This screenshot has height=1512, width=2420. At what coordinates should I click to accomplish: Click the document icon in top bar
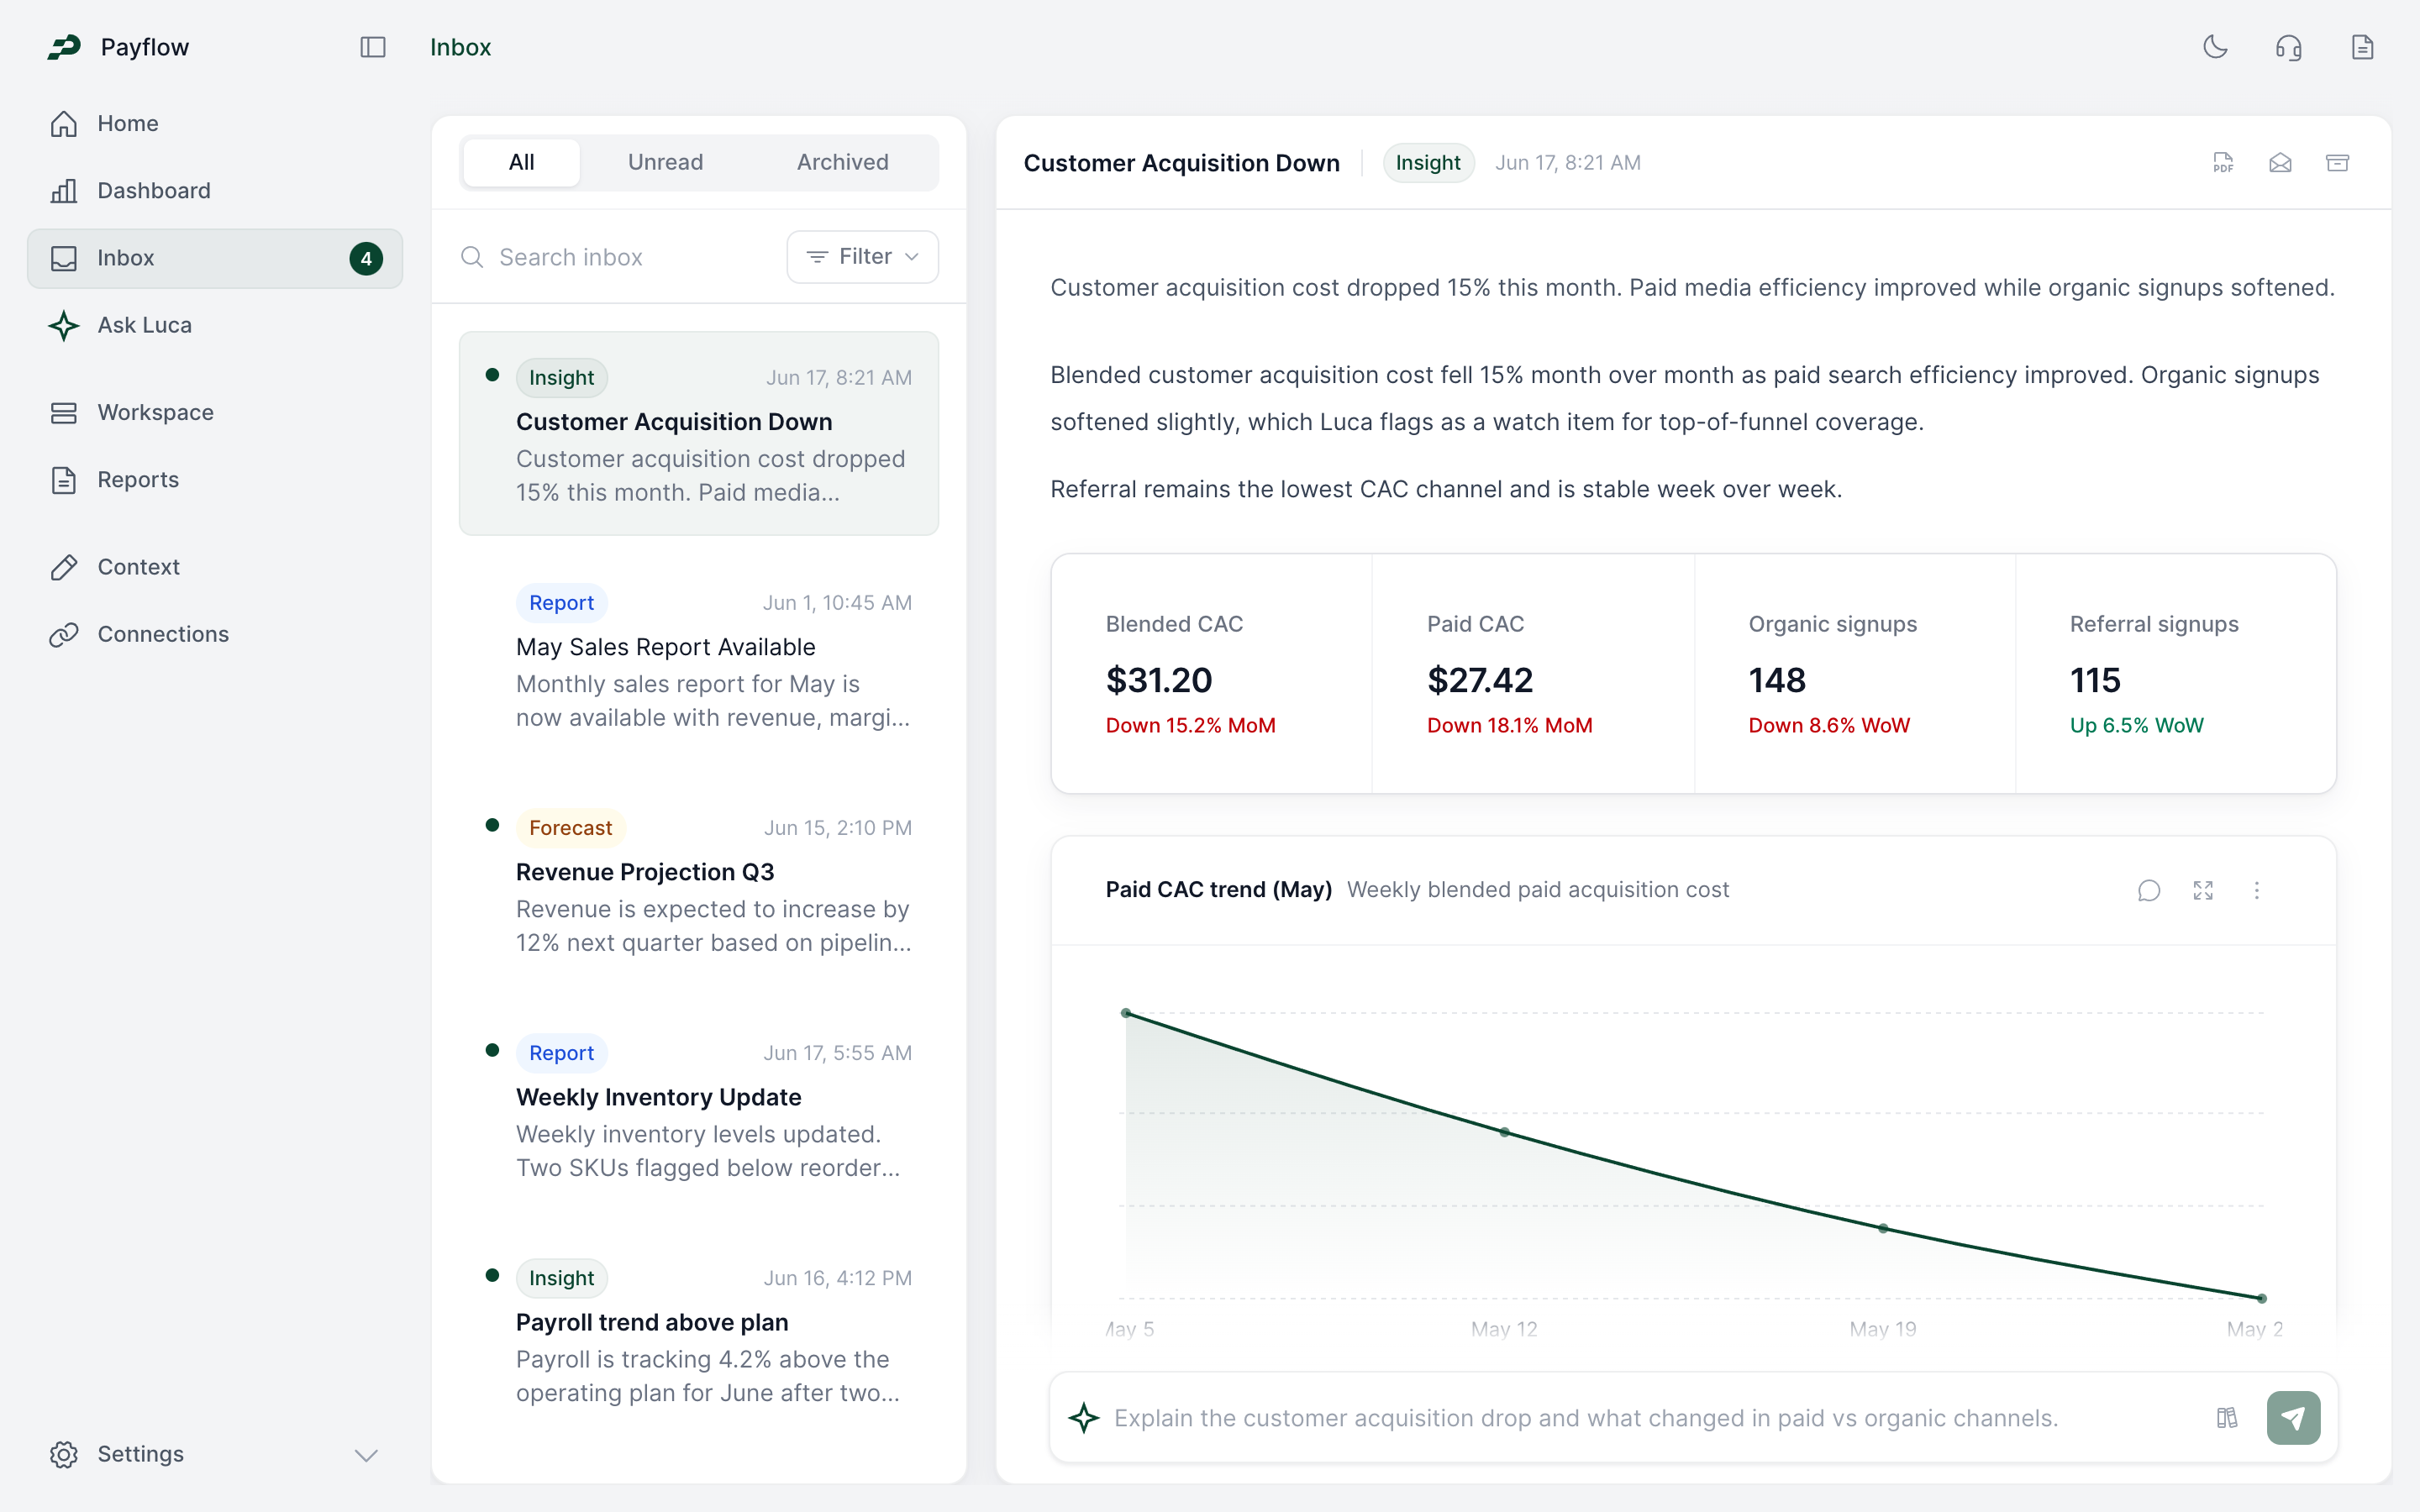pos(2362,47)
